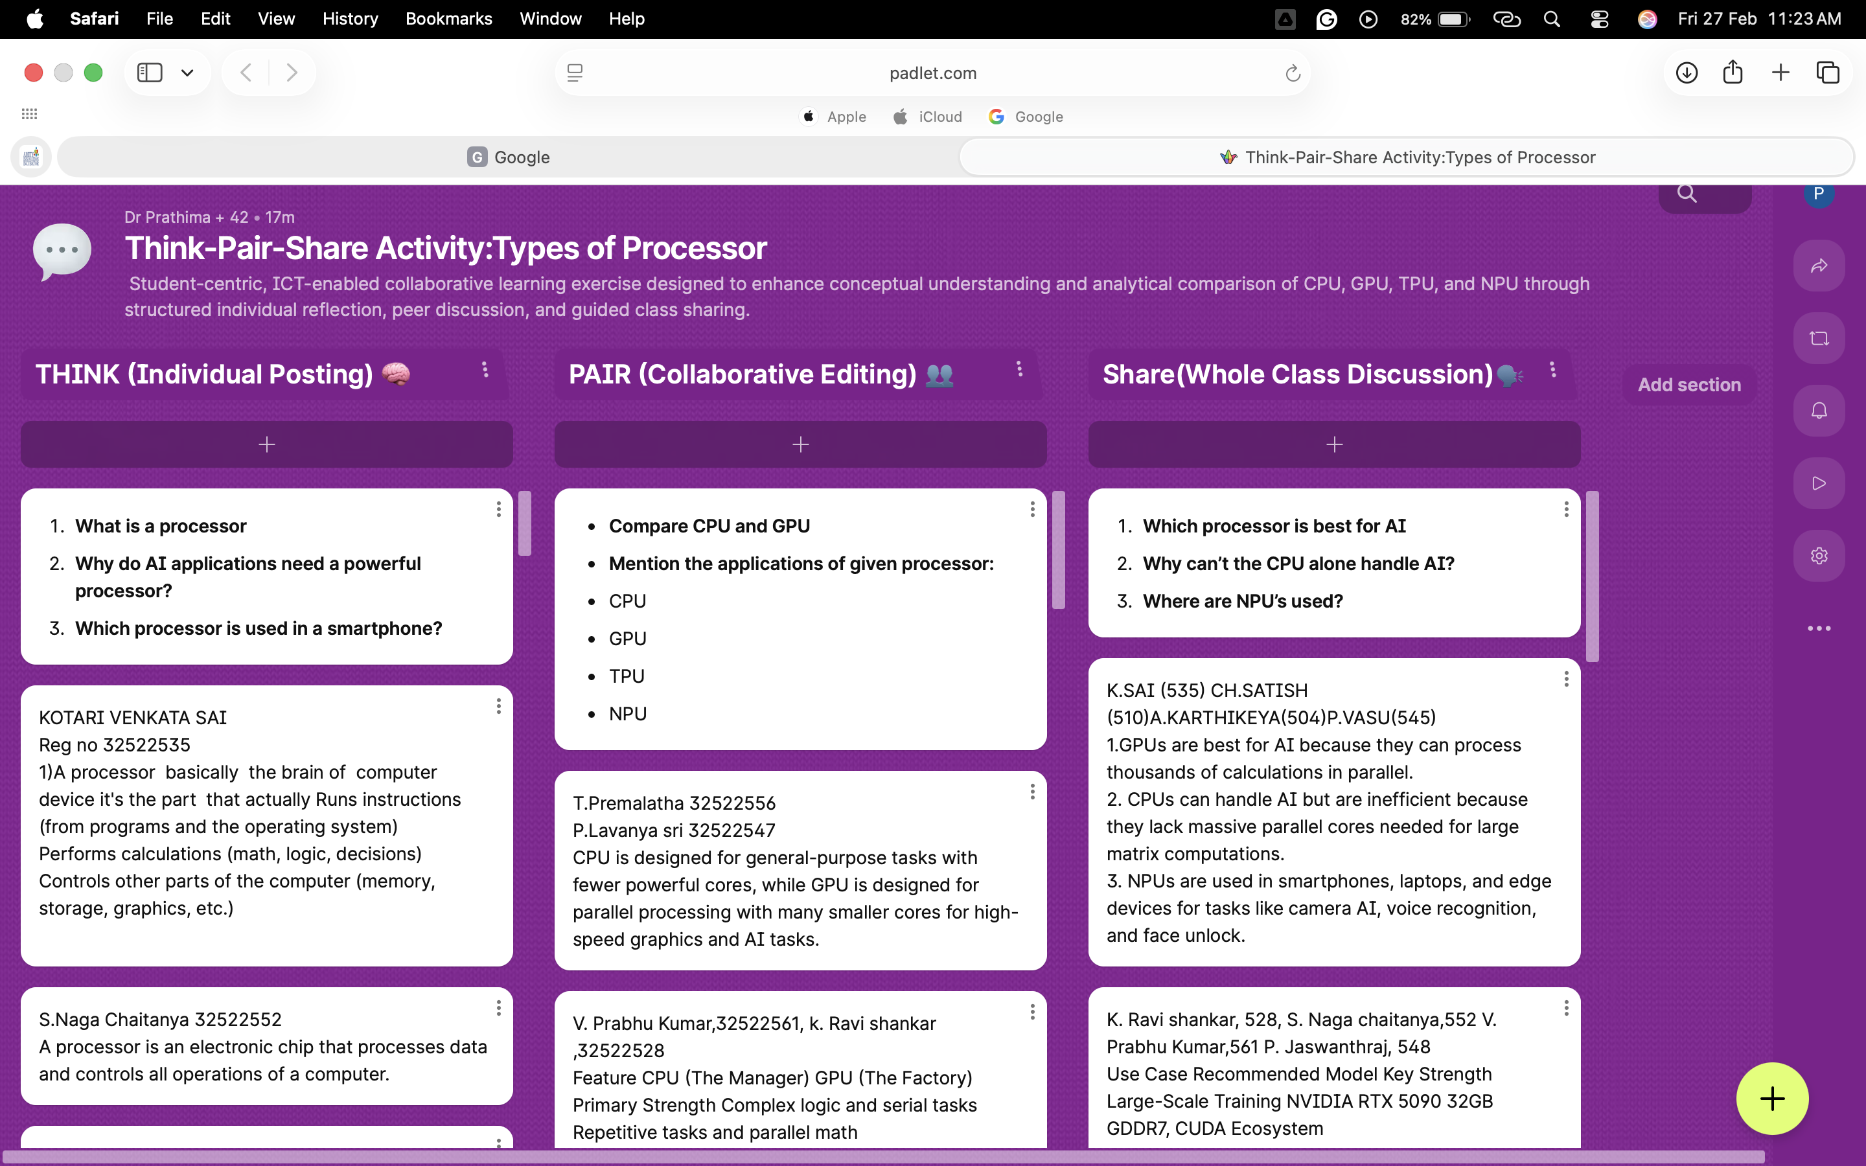This screenshot has height=1166, width=1866.
Task: Open PAIR section three-dot options menu
Action: [1019, 369]
